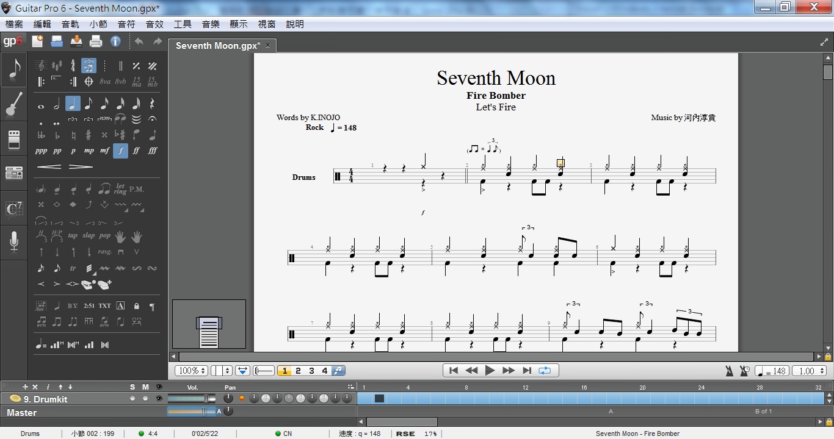The width and height of the screenshot is (834, 439).
Task: Open score information with the blue i icon
Action: [x=115, y=41]
